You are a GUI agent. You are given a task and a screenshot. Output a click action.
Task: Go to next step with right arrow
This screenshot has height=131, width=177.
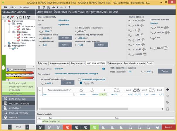coord(27,127)
